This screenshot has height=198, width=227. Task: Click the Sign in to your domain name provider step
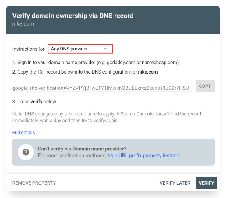point(95,63)
